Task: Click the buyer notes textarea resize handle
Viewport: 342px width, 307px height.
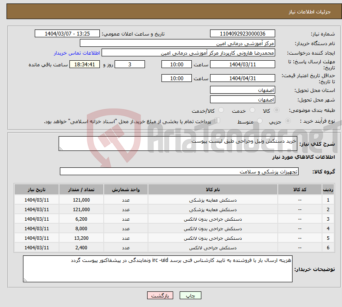Action: (25, 280)
